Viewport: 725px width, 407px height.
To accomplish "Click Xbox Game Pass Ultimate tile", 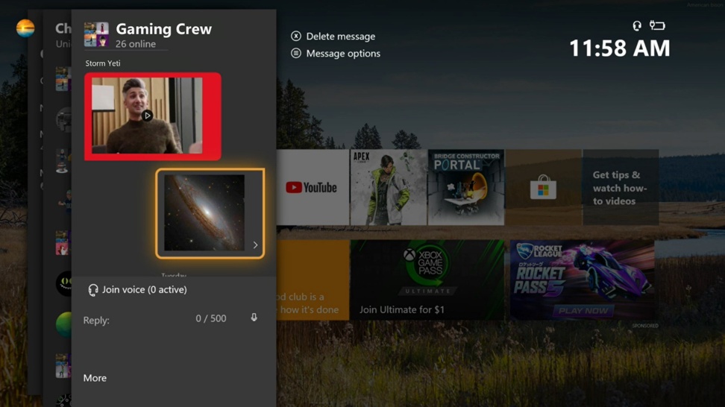I will (428, 280).
